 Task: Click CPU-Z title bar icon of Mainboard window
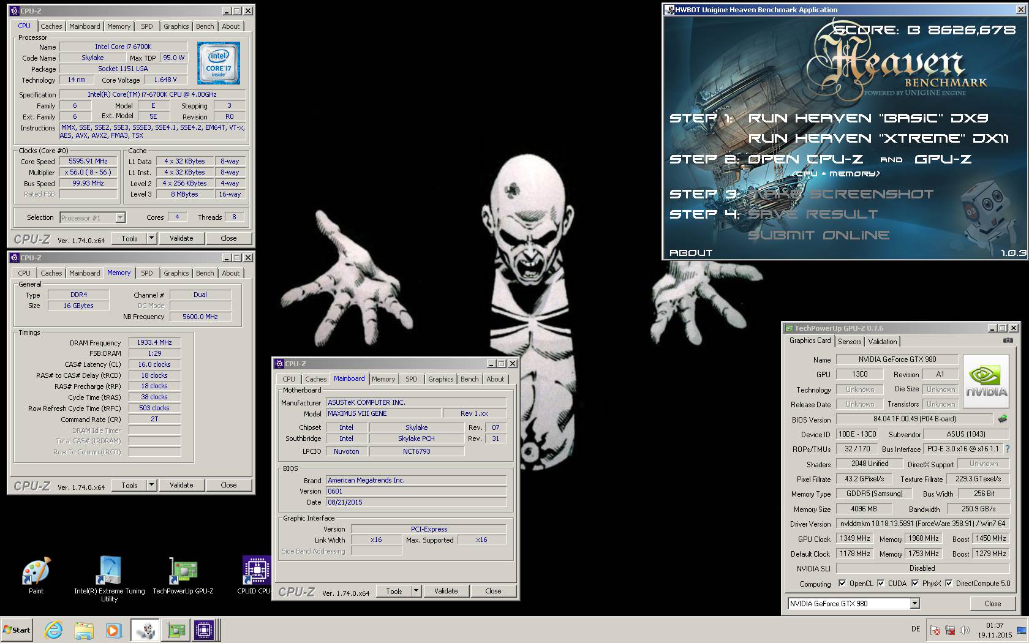279,364
